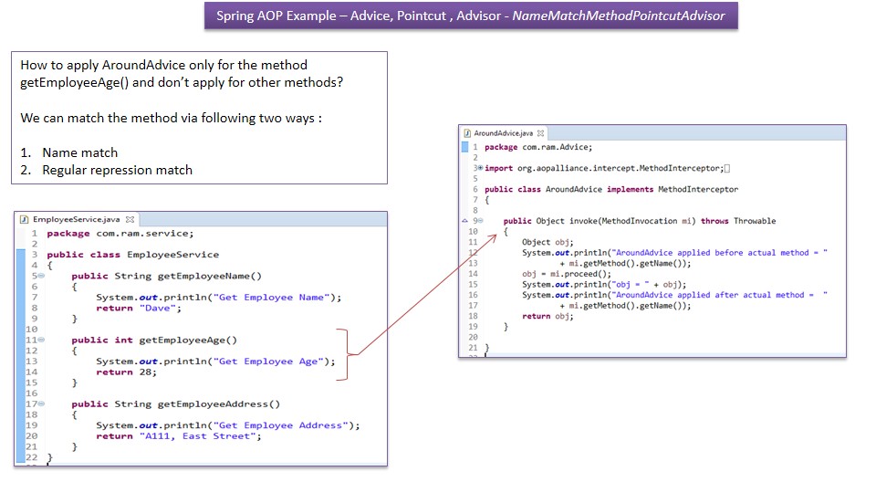Close the AroundAdvice.java tab via its X icon

coord(540,133)
